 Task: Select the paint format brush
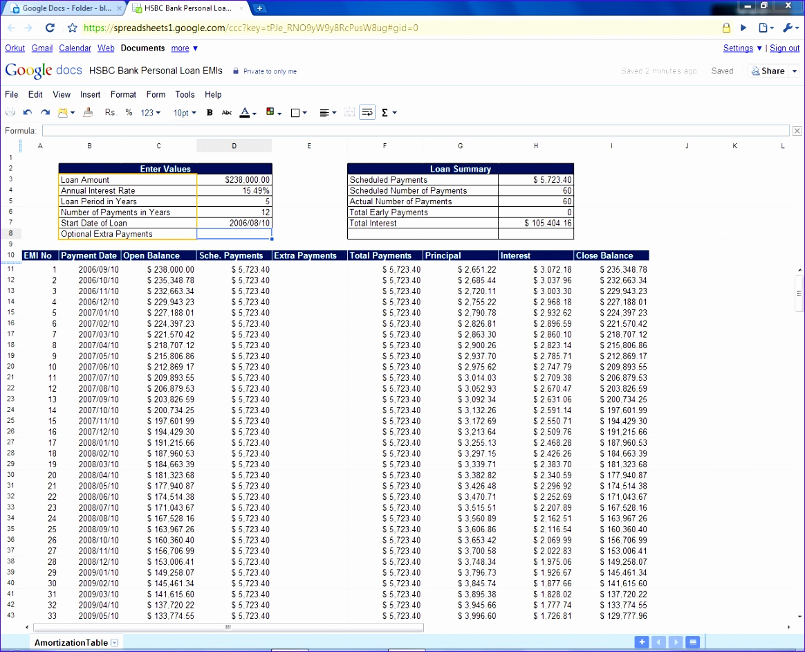point(89,112)
